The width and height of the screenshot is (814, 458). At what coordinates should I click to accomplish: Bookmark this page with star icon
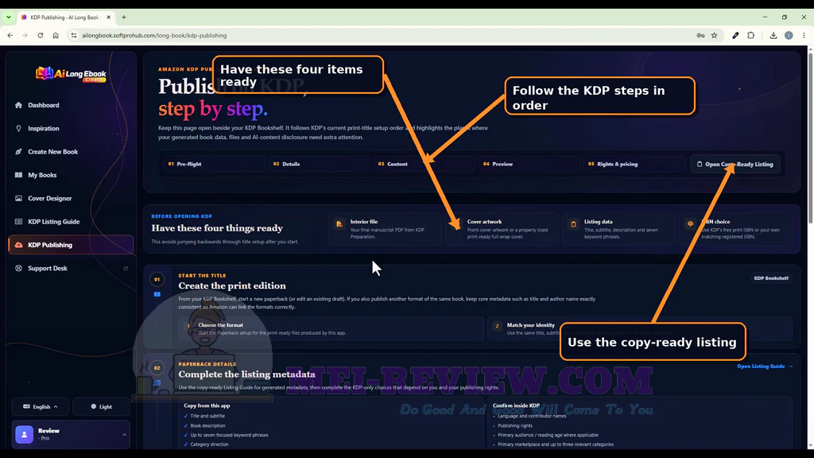click(x=715, y=35)
